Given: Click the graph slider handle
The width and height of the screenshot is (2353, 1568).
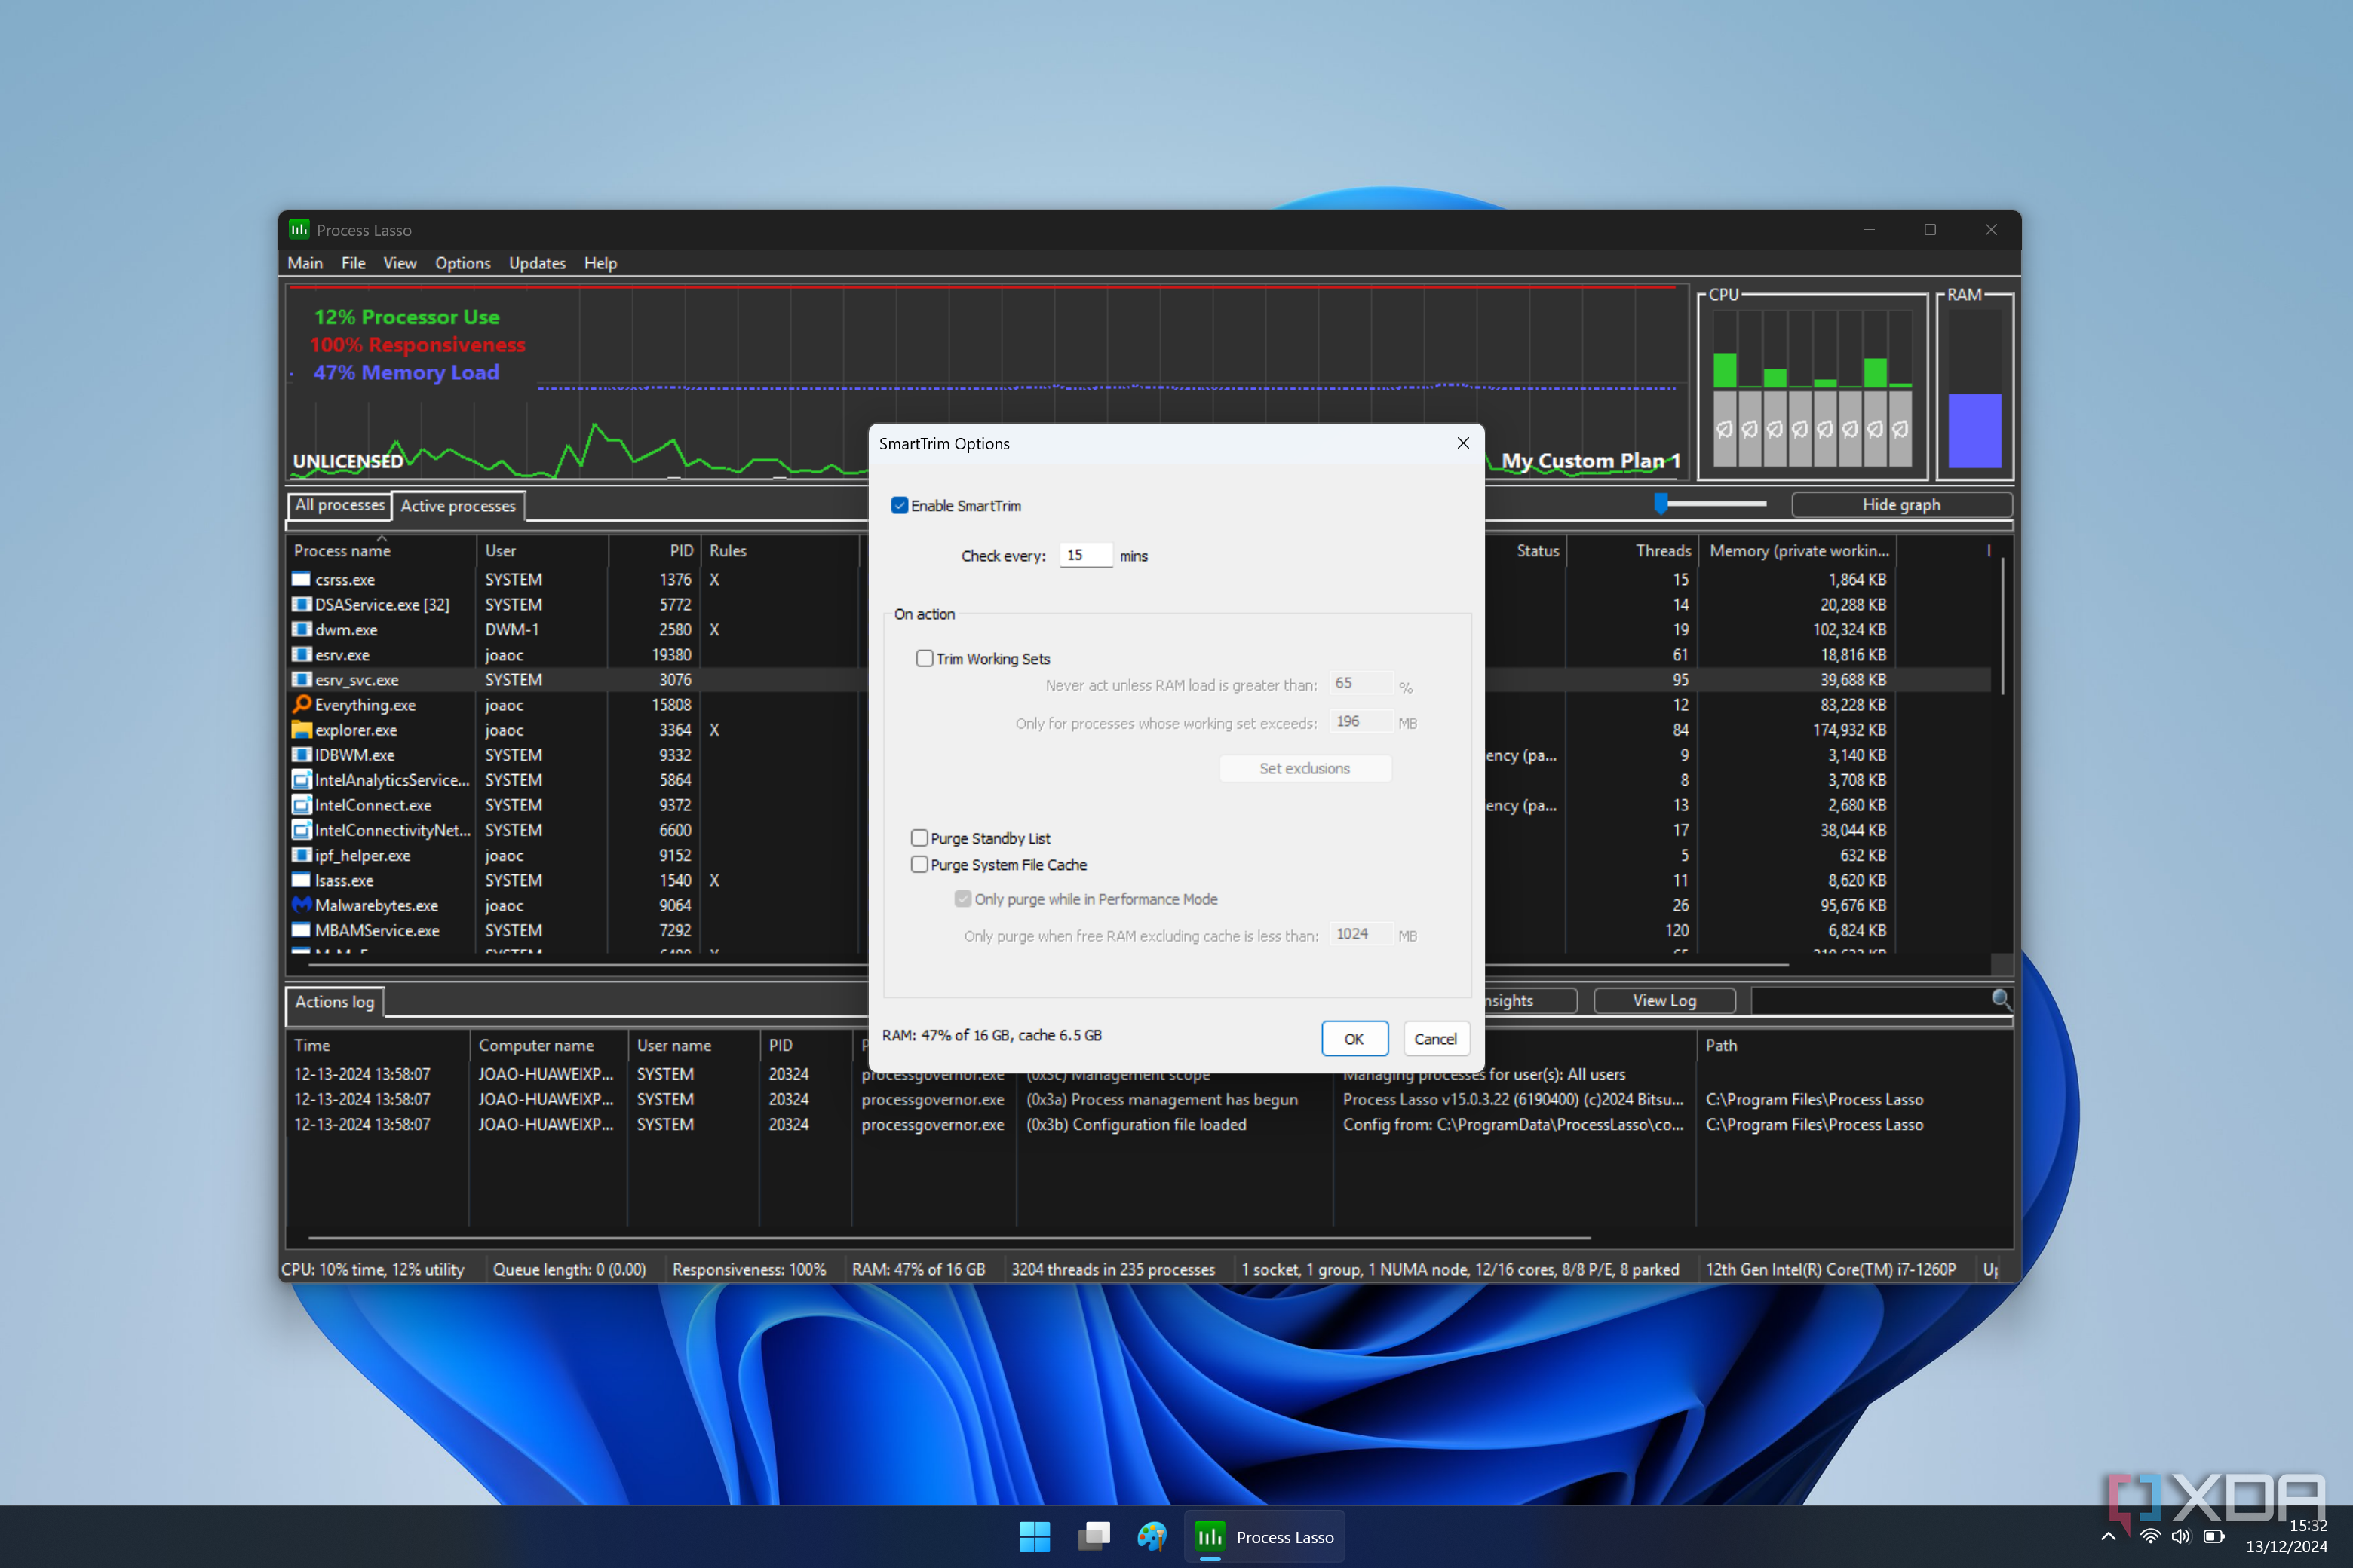Looking at the screenshot, I should point(1661,503).
